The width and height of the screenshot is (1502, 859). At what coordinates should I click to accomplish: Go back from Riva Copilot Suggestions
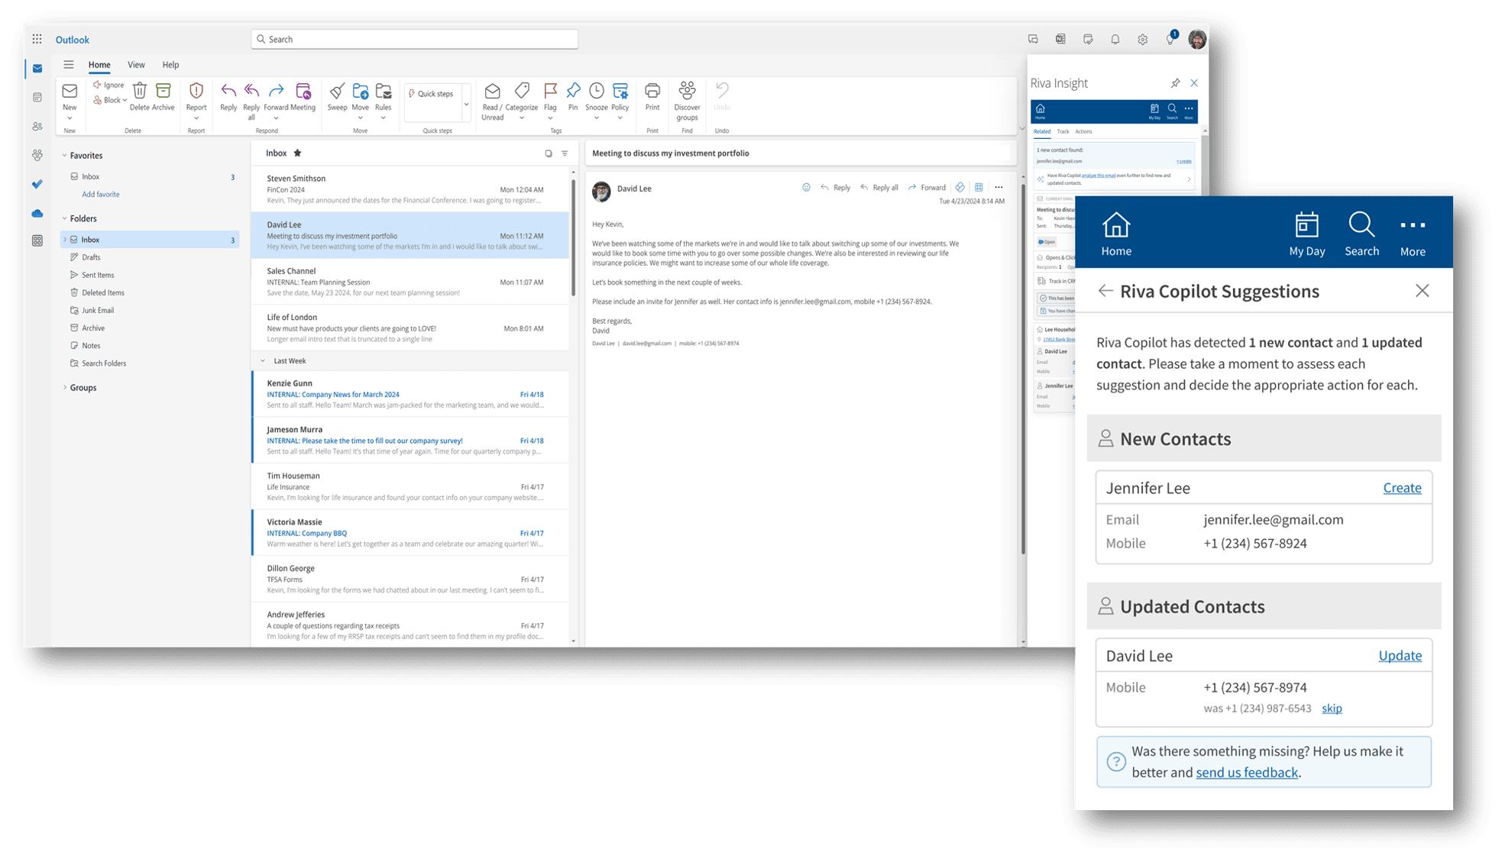[1105, 291]
